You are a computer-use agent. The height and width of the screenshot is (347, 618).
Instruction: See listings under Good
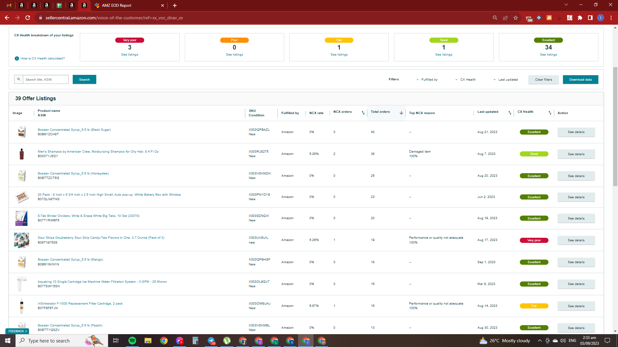coord(444,55)
